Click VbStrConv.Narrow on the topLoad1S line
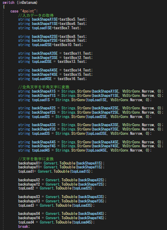167x230 pixels. 126,100
